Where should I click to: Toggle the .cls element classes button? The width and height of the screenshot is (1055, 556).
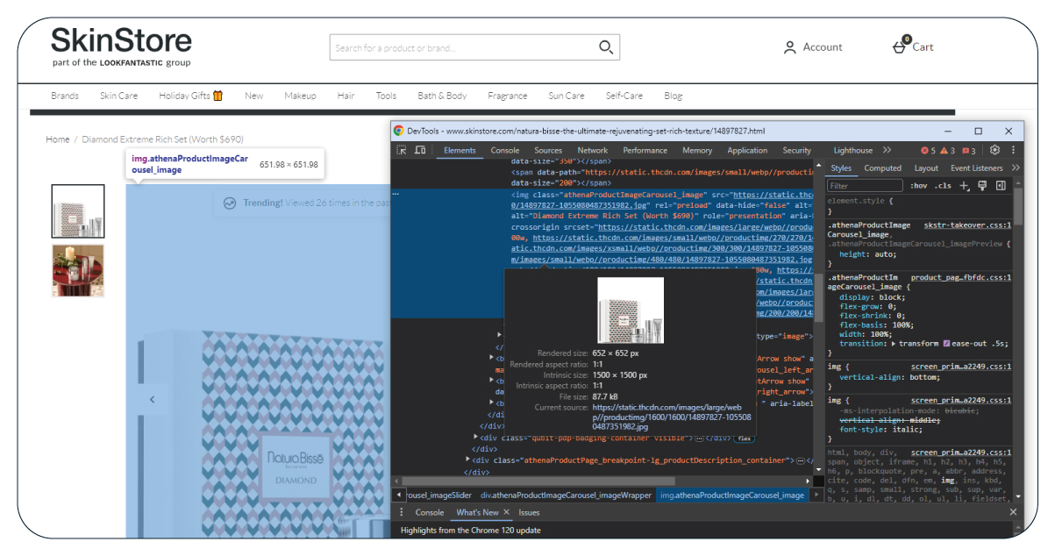click(943, 186)
